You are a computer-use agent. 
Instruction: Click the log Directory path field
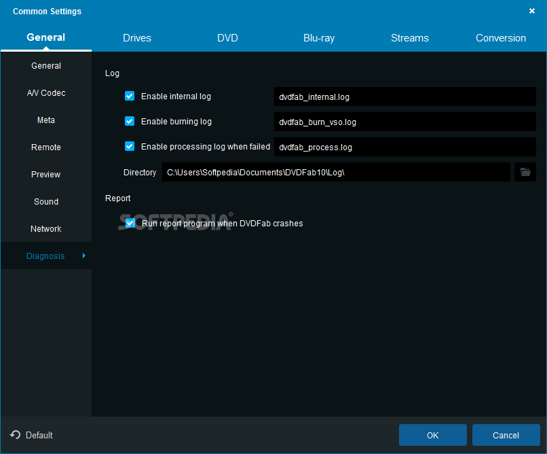[337, 172]
